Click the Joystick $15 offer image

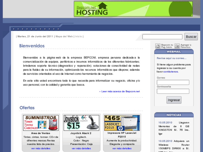click(x=81, y=123)
